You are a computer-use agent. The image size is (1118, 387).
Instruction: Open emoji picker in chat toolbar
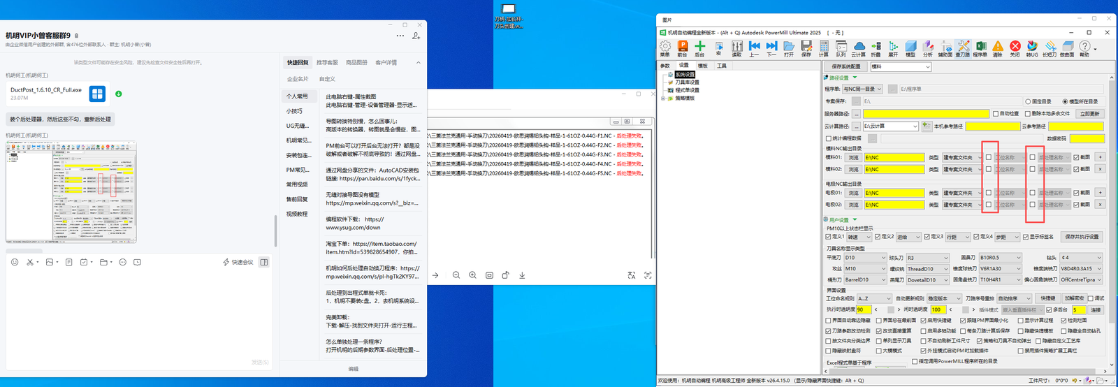[x=15, y=262]
